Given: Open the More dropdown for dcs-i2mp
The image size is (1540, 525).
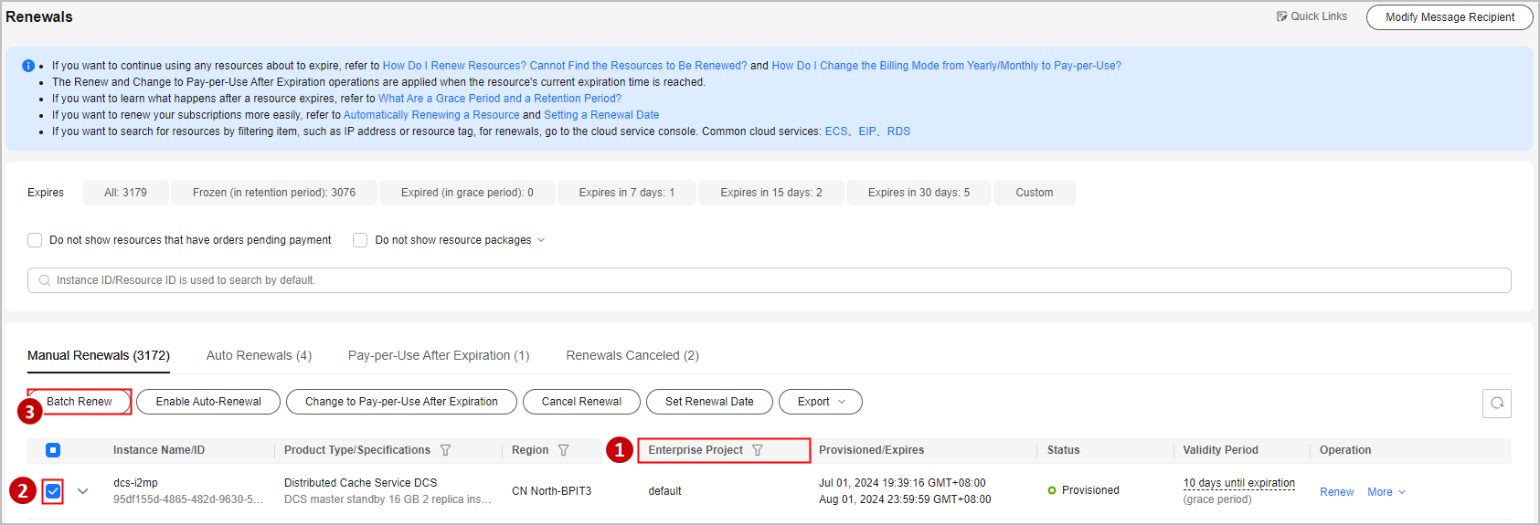Looking at the screenshot, I should pyautogui.click(x=1386, y=492).
